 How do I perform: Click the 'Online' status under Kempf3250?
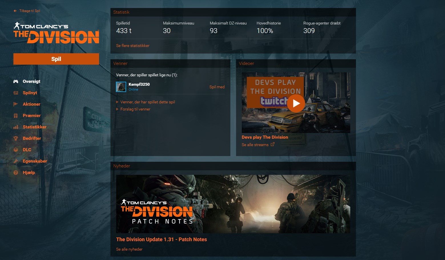click(x=133, y=89)
